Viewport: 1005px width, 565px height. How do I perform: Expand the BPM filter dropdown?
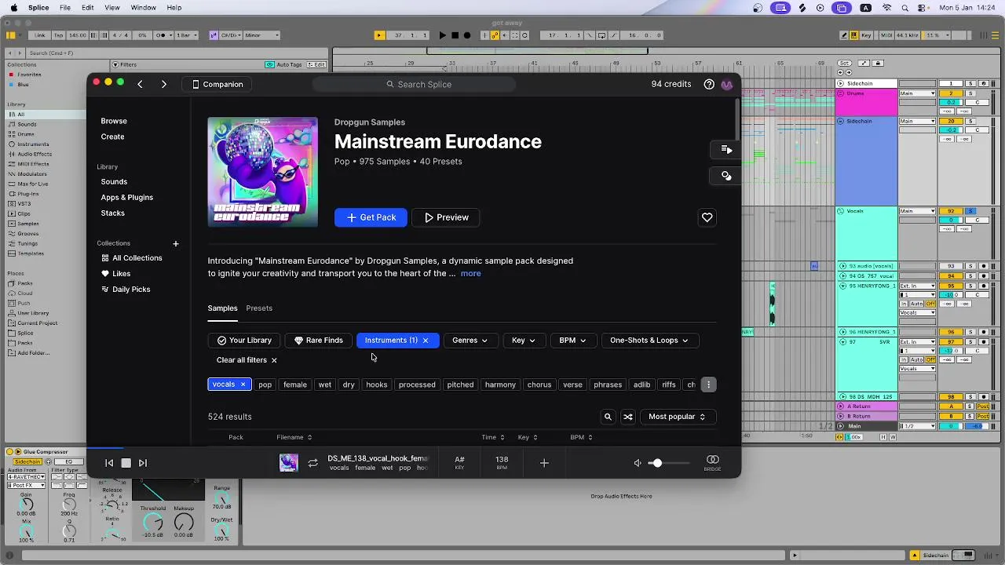572,341
